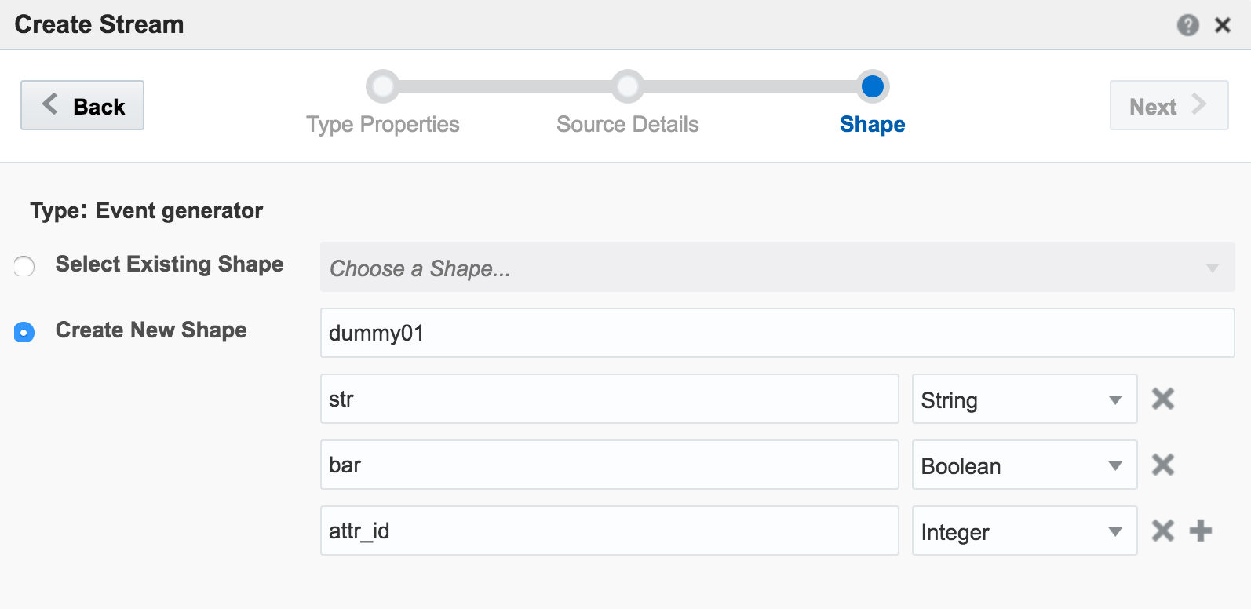Open the Boolean data type dropdown

coord(1023,465)
